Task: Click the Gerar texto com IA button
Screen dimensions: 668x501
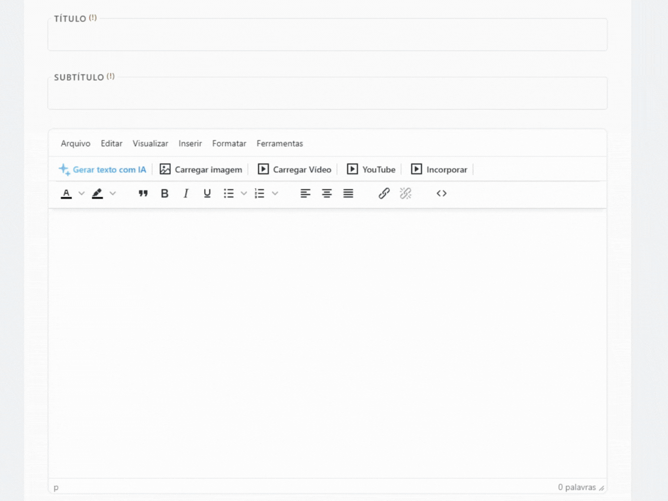Action: tap(102, 169)
